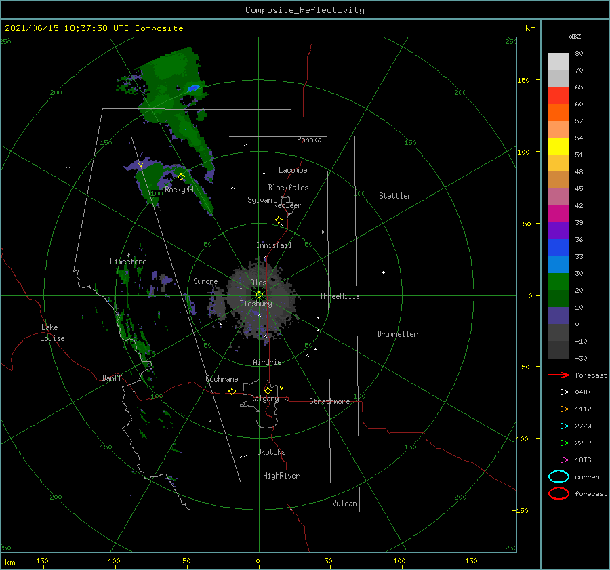
Task: Click the Airdrie label
Action: [x=267, y=362]
